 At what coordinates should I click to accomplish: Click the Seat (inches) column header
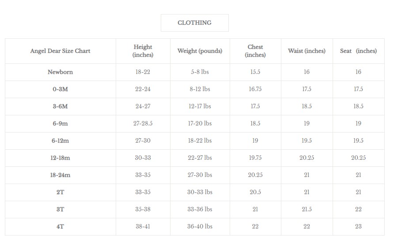[358, 51]
